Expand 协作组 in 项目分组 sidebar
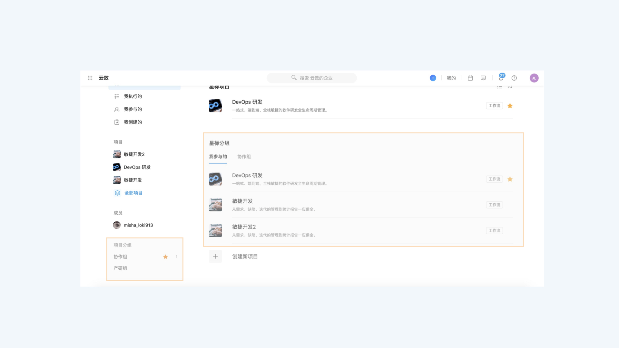Image resolution: width=619 pixels, height=348 pixels. pos(120,256)
